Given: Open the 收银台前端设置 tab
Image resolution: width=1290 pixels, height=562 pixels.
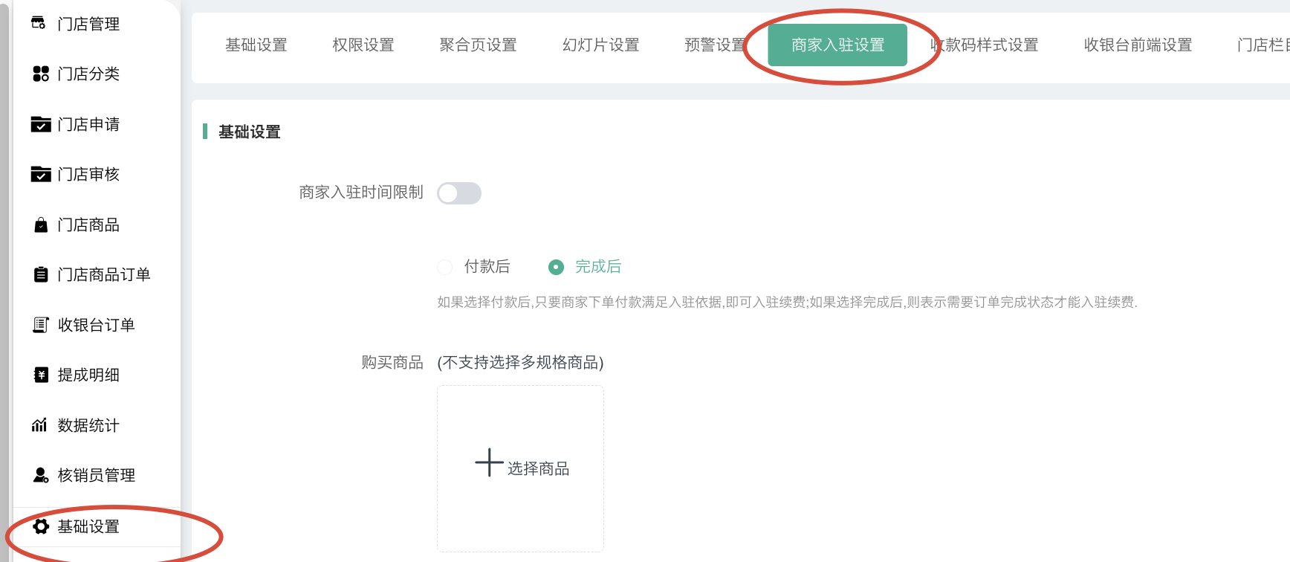Looking at the screenshot, I should tap(1138, 45).
